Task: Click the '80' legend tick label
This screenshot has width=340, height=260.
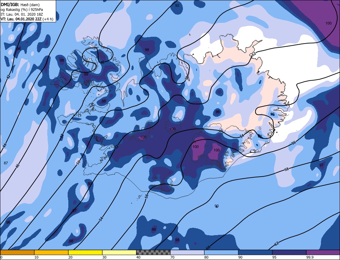Action: pos(206,257)
